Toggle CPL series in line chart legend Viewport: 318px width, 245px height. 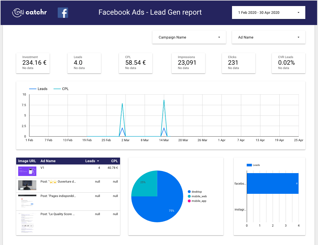62,89
